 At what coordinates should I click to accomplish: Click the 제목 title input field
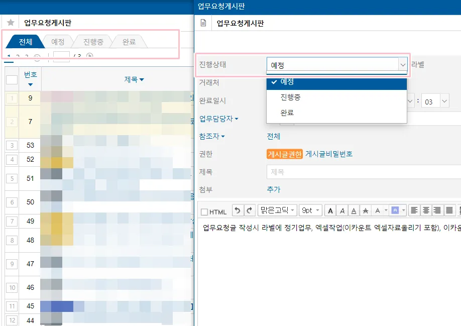(x=364, y=172)
